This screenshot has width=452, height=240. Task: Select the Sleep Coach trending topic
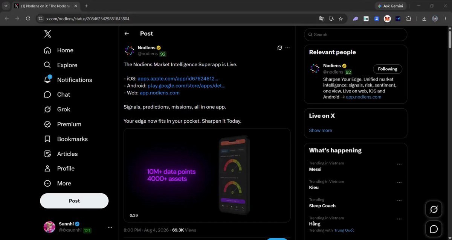point(322,206)
